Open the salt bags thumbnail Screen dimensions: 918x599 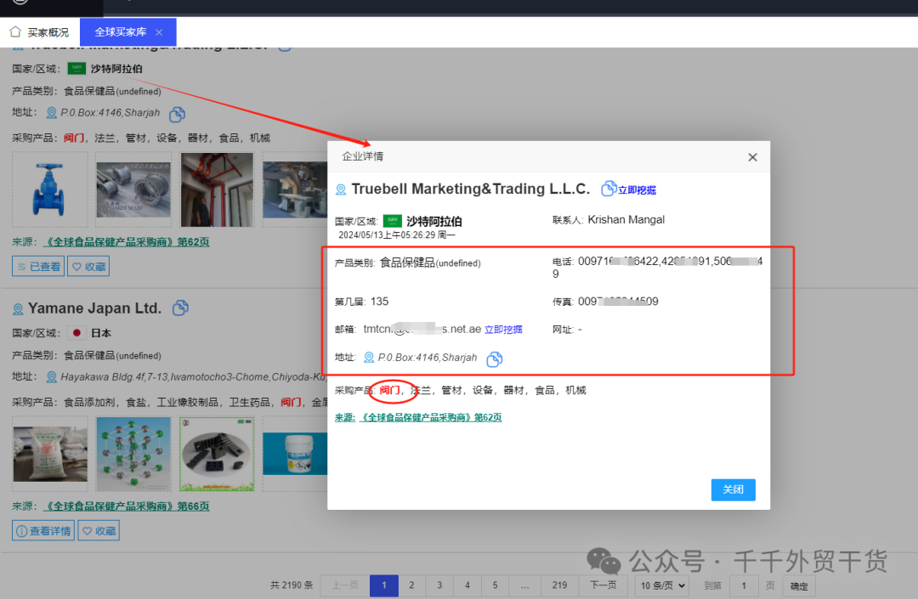tap(50, 454)
